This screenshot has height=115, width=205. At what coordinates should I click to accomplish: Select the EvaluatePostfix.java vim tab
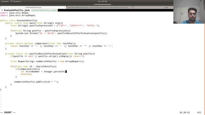pos(16,10)
